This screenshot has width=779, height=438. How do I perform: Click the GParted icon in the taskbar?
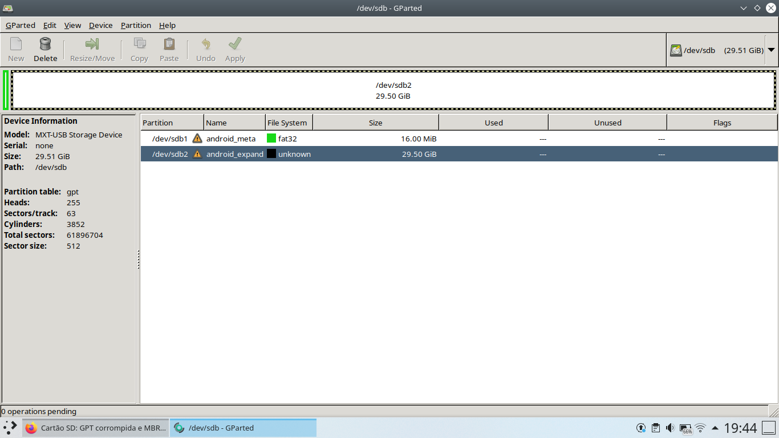coord(179,428)
